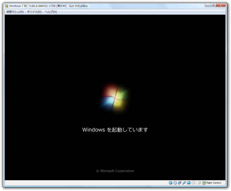The image size is (231, 191).
Task: Click the CD/DVD drive status icon
Action: pyautogui.click(x=175, y=183)
